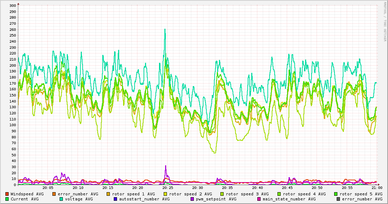This screenshot has width=388, height=204.
Task: Click the 20:40 time axis label
Action: 257,188
